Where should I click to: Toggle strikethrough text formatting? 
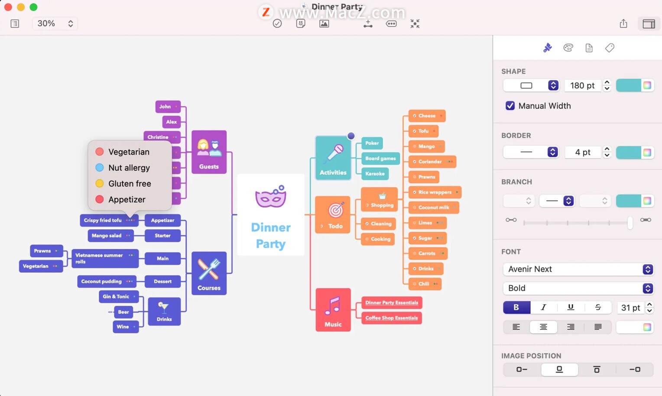click(598, 307)
